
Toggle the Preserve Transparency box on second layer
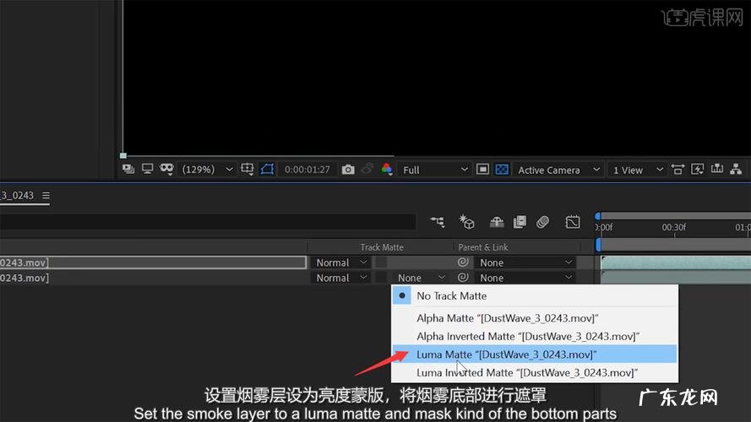pyautogui.click(x=381, y=278)
